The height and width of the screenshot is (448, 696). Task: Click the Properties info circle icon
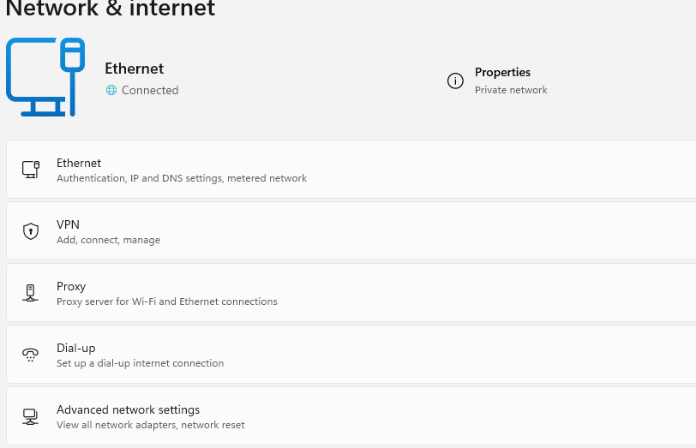click(455, 81)
